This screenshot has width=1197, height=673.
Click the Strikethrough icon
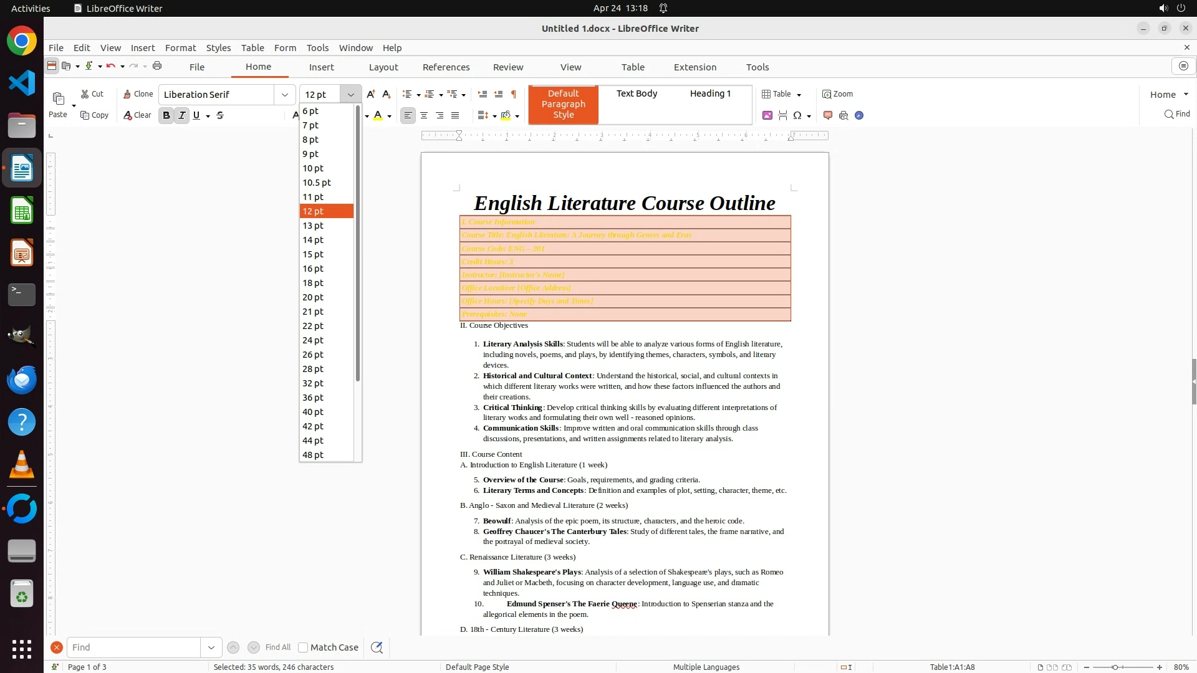pos(220,115)
